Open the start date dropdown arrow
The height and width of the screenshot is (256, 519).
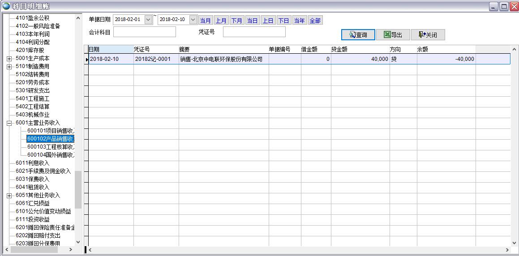[x=148, y=20]
